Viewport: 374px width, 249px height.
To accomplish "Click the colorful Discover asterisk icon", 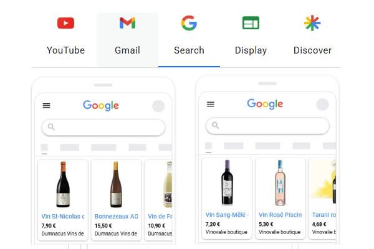I will coord(312,23).
